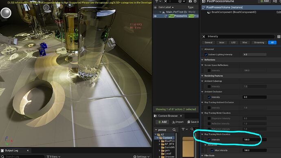Click the viewport lit-mode sphere icon
The width and height of the screenshot is (281, 158).
[x=6, y=13]
